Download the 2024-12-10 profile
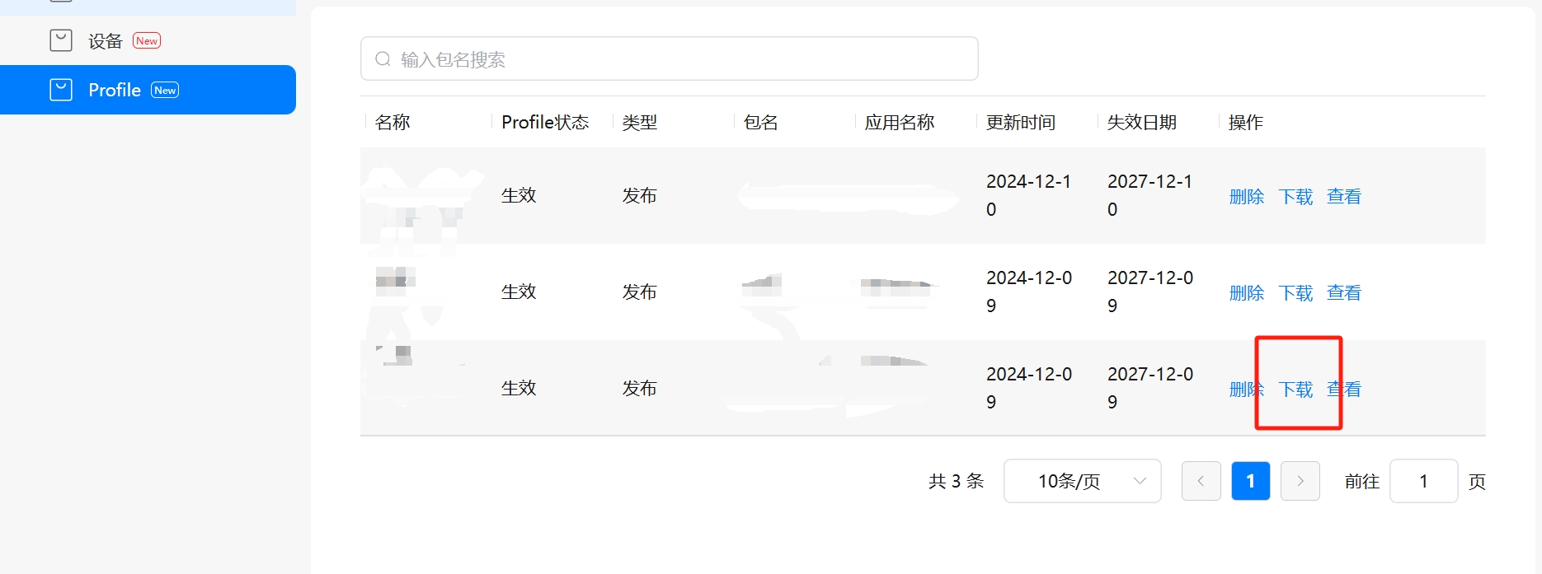This screenshot has width=1542, height=574. point(1295,197)
